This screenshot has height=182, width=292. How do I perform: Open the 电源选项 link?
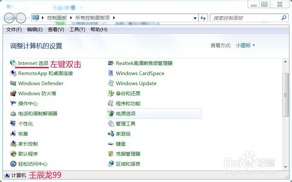coord(126,113)
